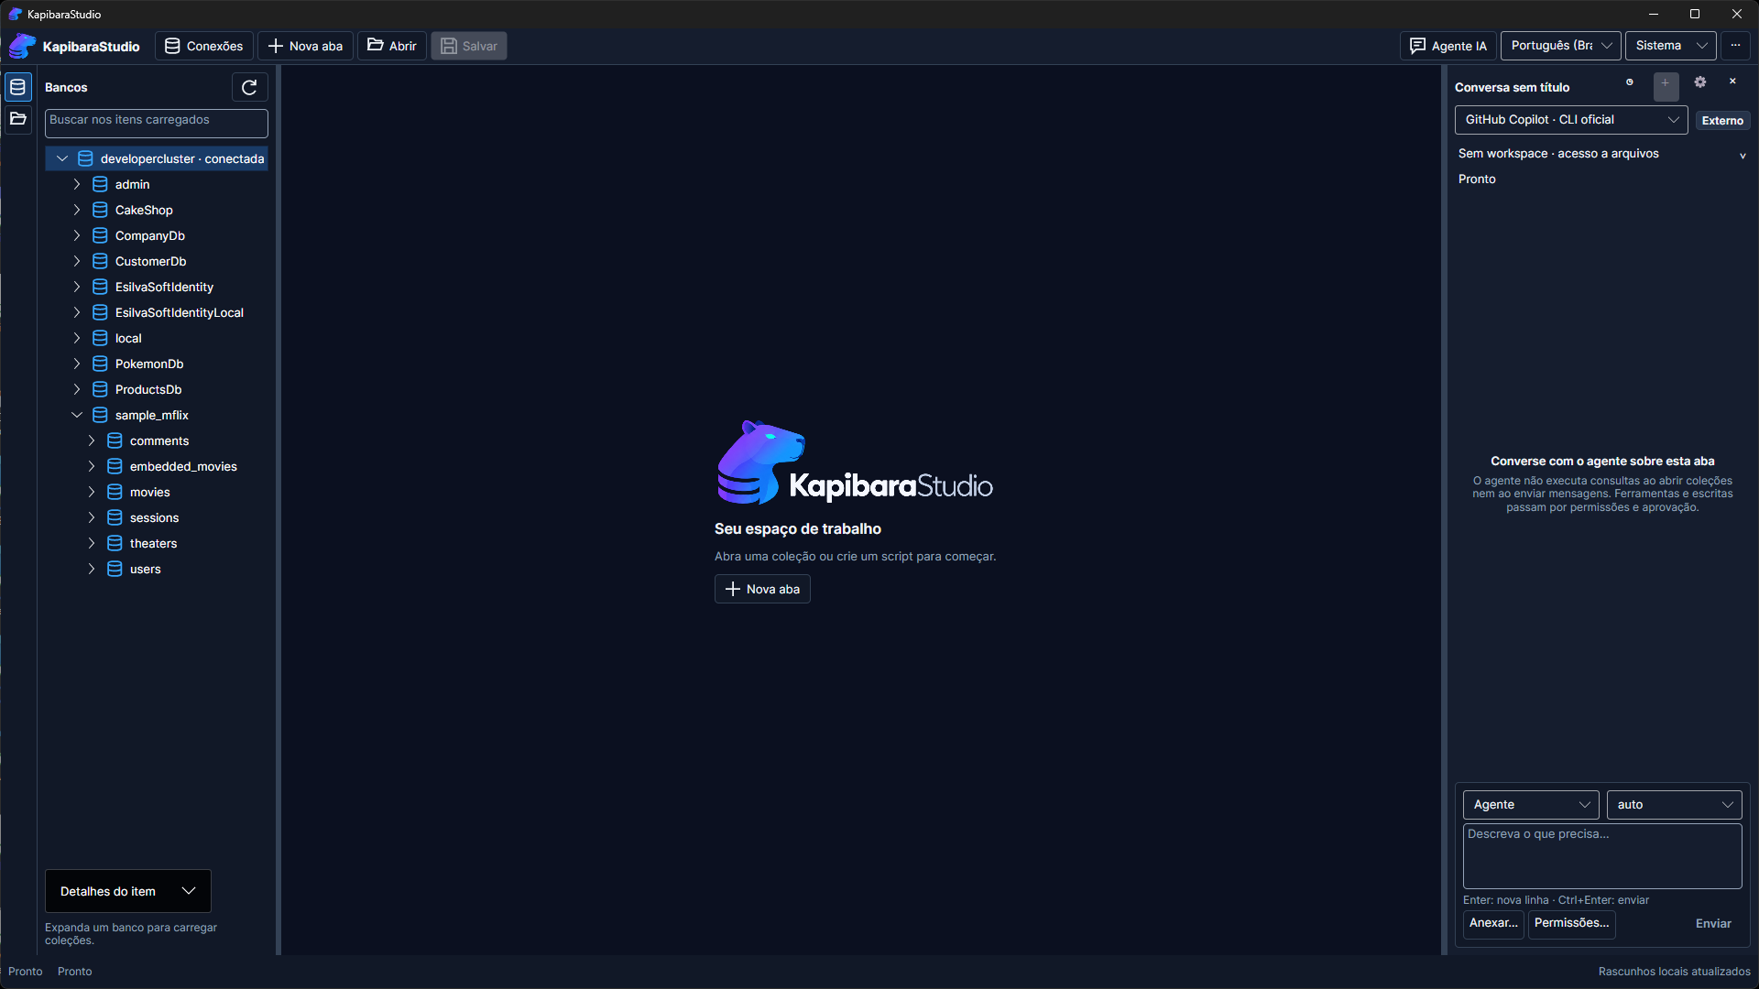
Task: Open the auto model dropdown
Action: 1675,805
